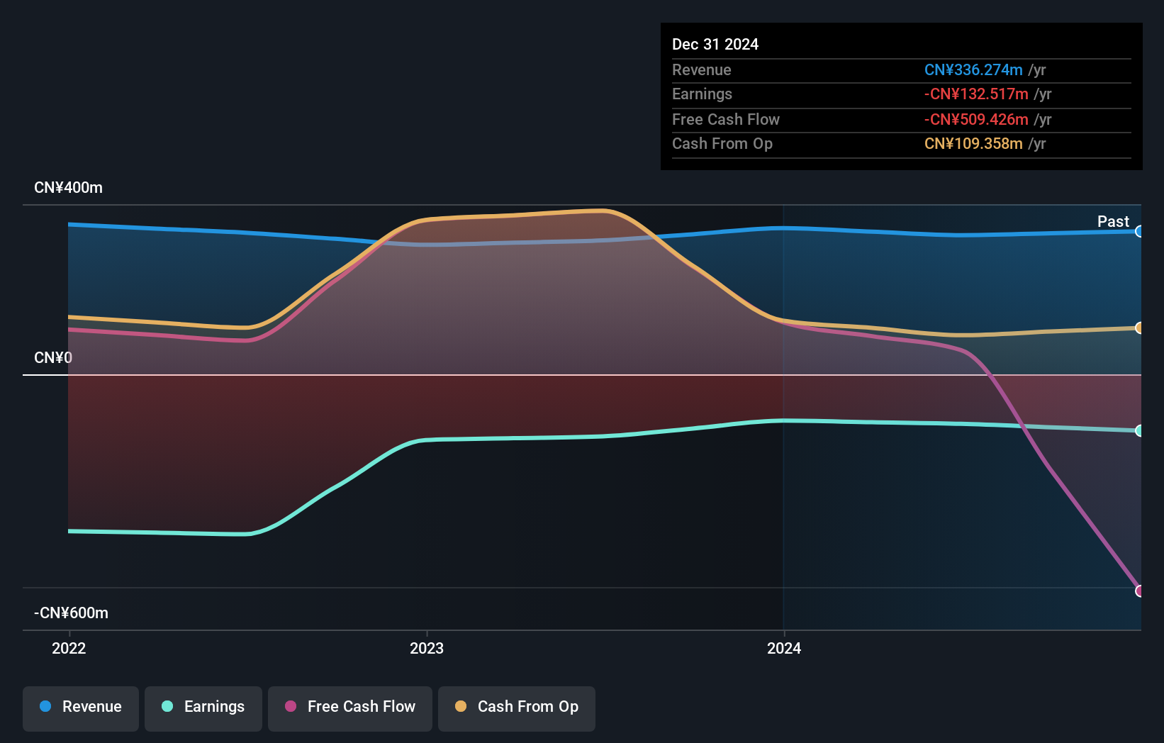Click the free cash flow value -CN¥509.426m
This screenshot has height=743, width=1164.
976,119
